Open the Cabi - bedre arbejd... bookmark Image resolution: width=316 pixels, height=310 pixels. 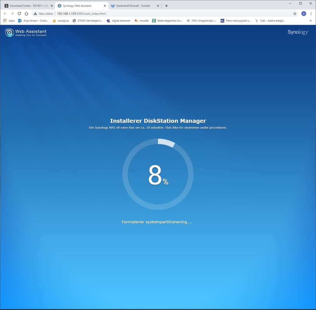(x=270, y=20)
